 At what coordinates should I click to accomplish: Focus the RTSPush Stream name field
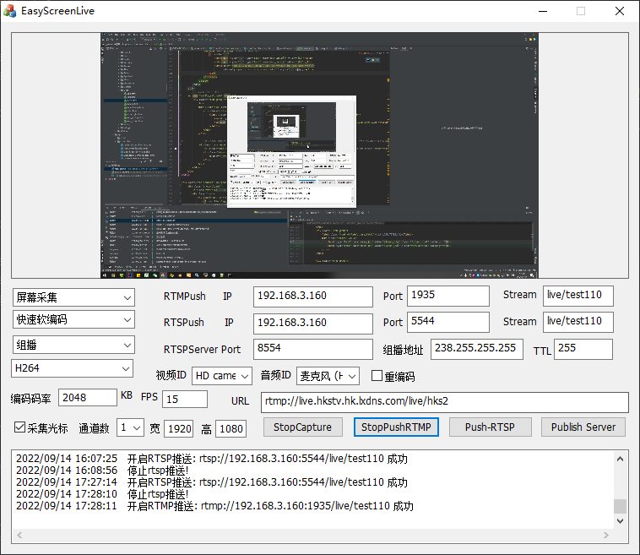point(578,322)
